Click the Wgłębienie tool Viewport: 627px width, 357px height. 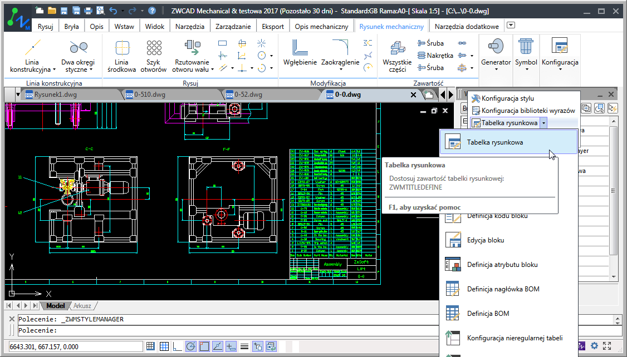300,53
